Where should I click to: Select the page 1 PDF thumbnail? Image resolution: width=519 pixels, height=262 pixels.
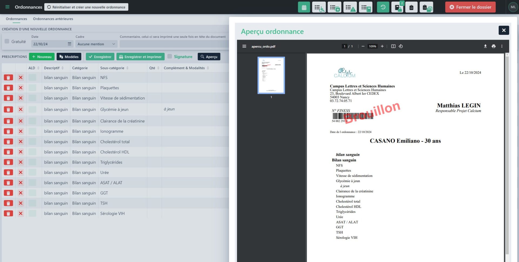(271, 75)
